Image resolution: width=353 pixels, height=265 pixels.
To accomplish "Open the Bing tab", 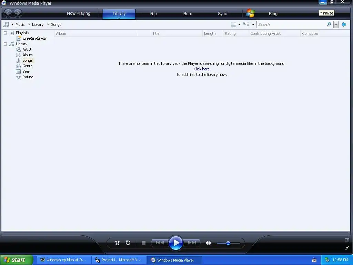I will pos(273,13).
